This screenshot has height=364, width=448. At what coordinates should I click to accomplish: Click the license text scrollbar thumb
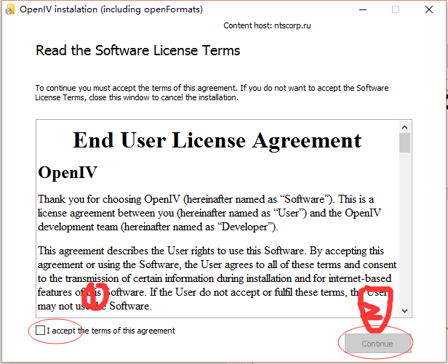coord(404,142)
